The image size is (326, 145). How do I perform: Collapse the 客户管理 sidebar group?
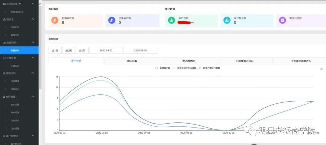[x=33, y=96]
